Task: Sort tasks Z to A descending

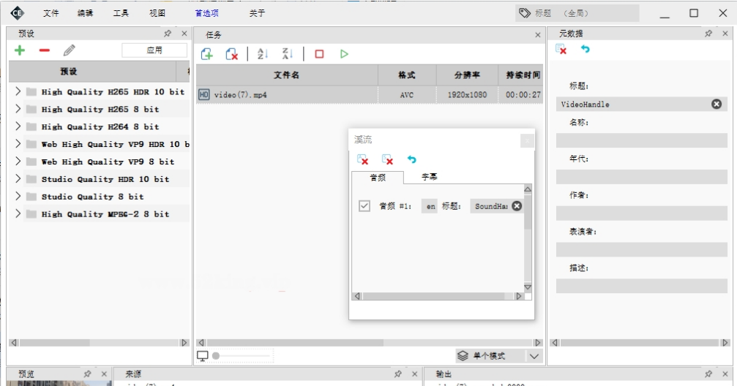Action: (x=287, y=54)
